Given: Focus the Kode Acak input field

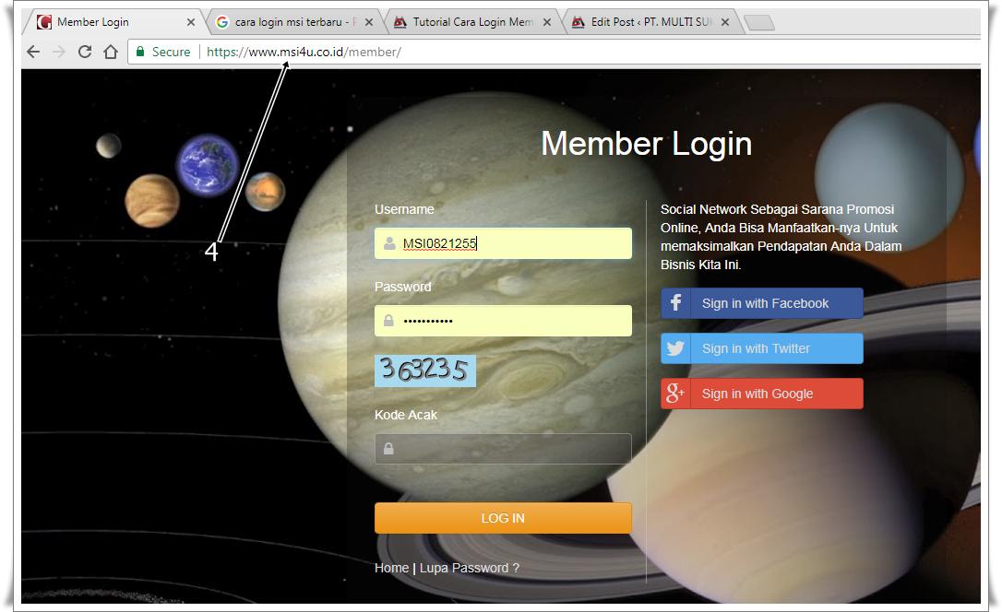Looking at the screenshot, I should point(503,449).
